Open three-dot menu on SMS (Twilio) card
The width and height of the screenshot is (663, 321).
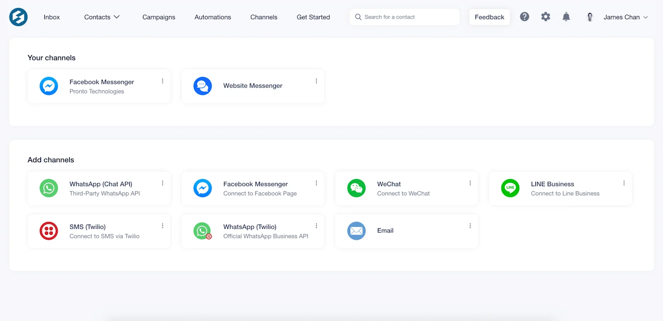click(162, 226)
